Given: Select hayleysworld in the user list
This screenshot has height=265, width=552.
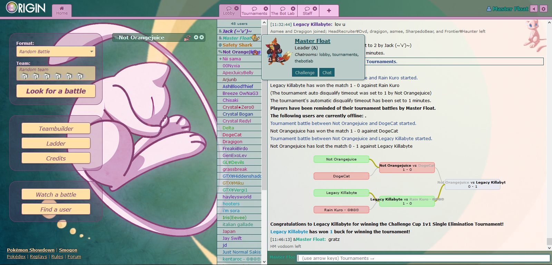Looking at the screenshot, I should click(239, 197).
